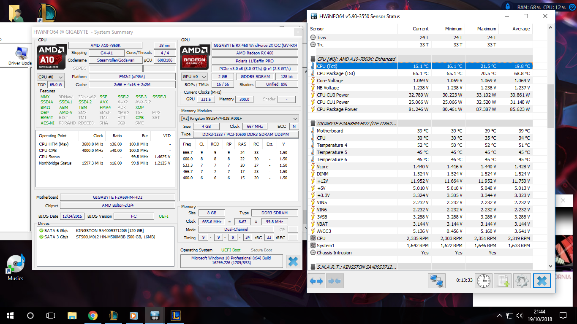Open Windows Start menu
Screen dimensions: 577x324
click(10, 315)
